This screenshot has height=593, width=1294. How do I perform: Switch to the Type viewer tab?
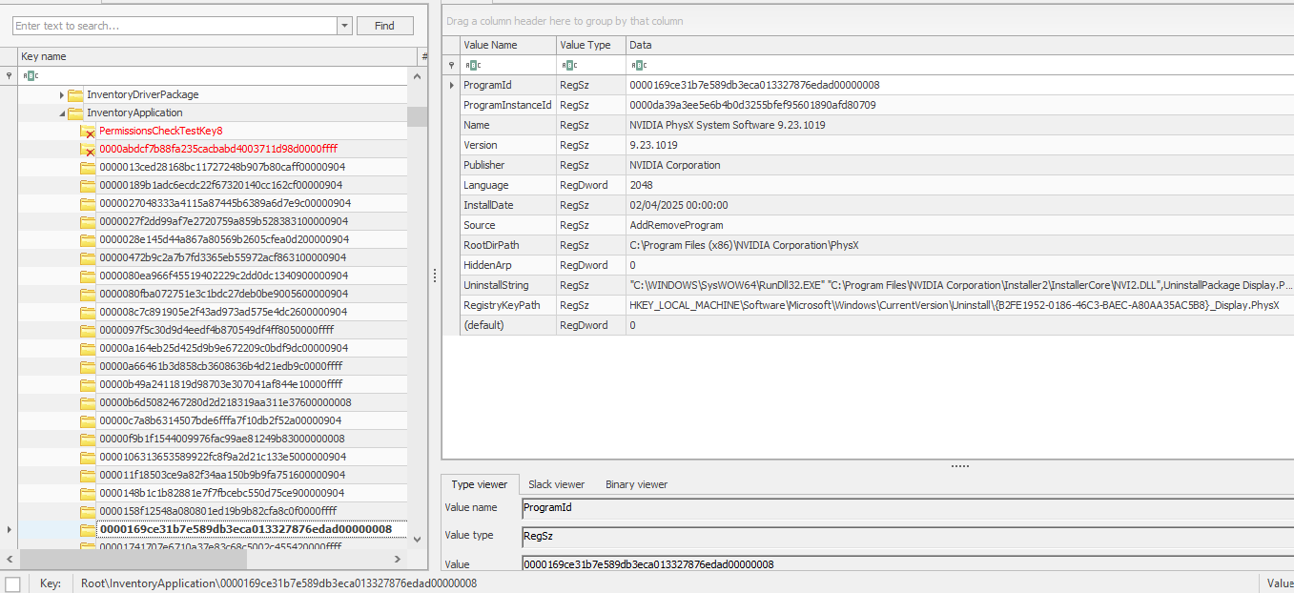tap(480, 484)
